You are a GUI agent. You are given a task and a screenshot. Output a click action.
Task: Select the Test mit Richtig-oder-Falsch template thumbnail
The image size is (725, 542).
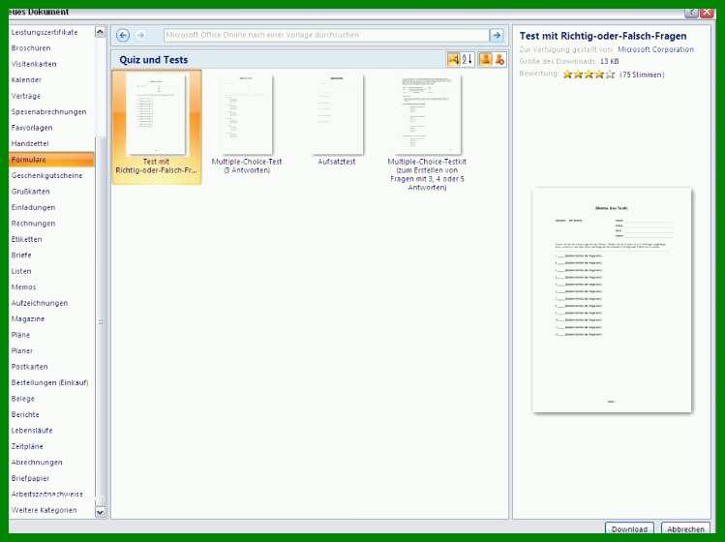point(156,127)
